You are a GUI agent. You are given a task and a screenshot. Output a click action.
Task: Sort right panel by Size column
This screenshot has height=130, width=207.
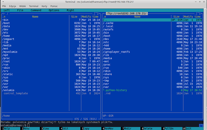point(176,17)
